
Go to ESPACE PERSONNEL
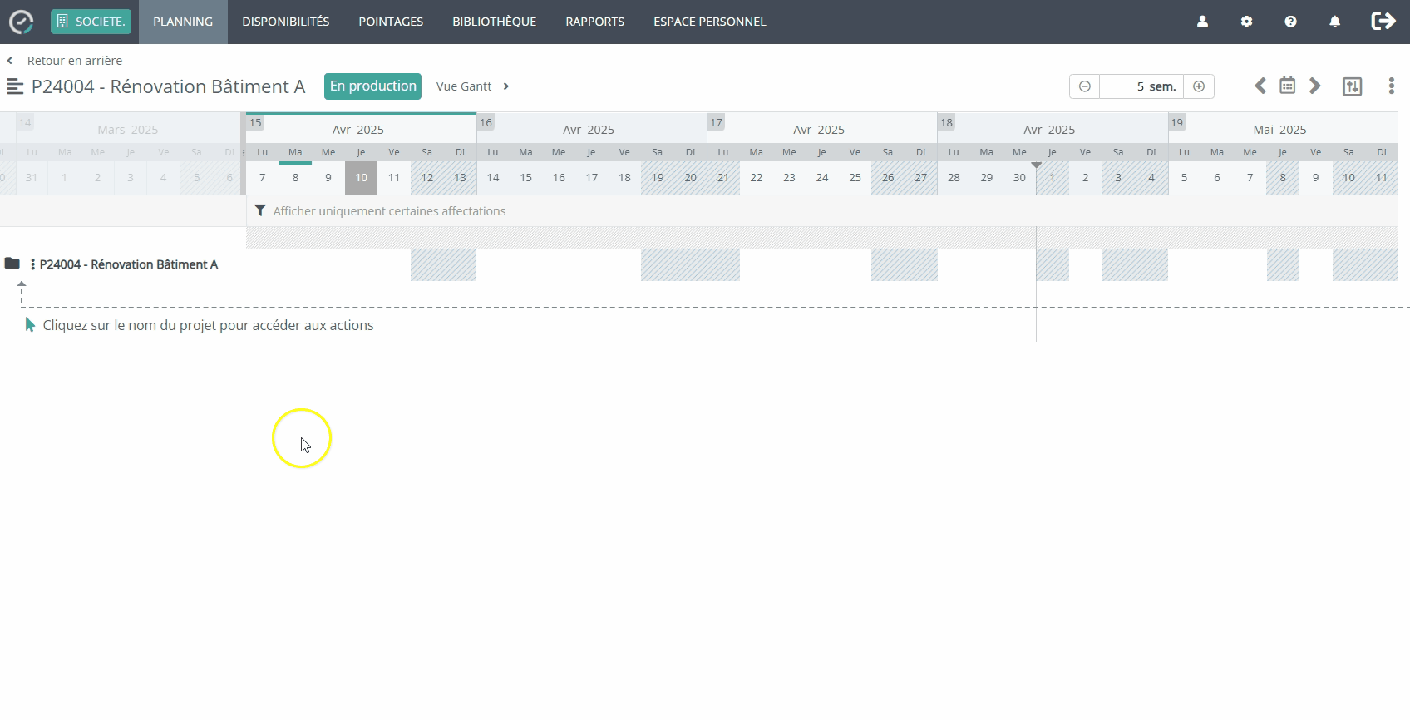pyautogui.click(x=710, y=22)
